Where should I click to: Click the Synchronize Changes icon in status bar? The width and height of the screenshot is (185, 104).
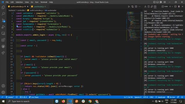pos(17,97)
